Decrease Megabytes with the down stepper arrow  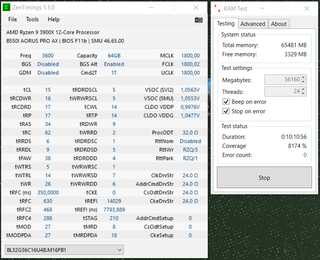303,82
